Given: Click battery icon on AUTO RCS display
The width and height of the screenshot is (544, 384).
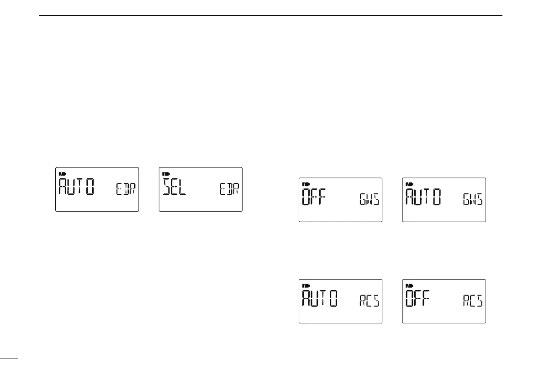Looking at the screenshot, I should [x=305, y=286].
